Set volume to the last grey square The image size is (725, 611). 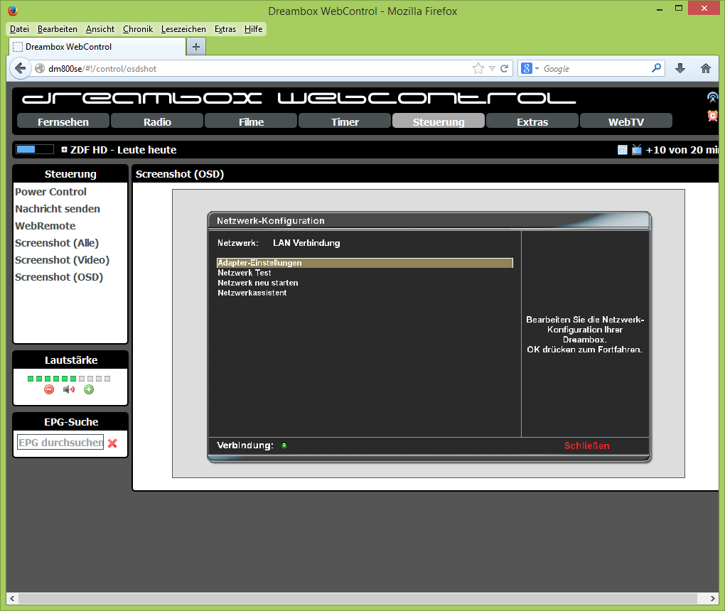click(x=107, y=379)
